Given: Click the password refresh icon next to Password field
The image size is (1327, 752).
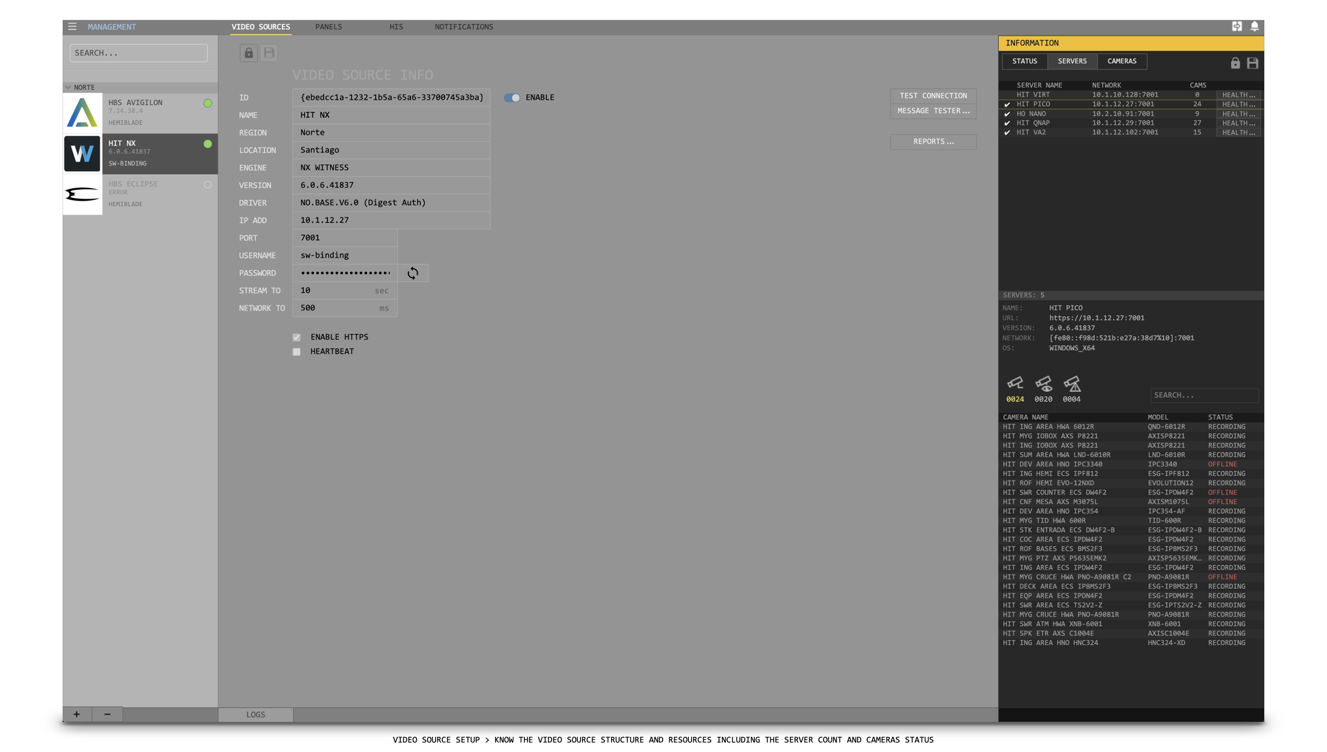Looking at the screenshot, I should click(x=413, y=273).
